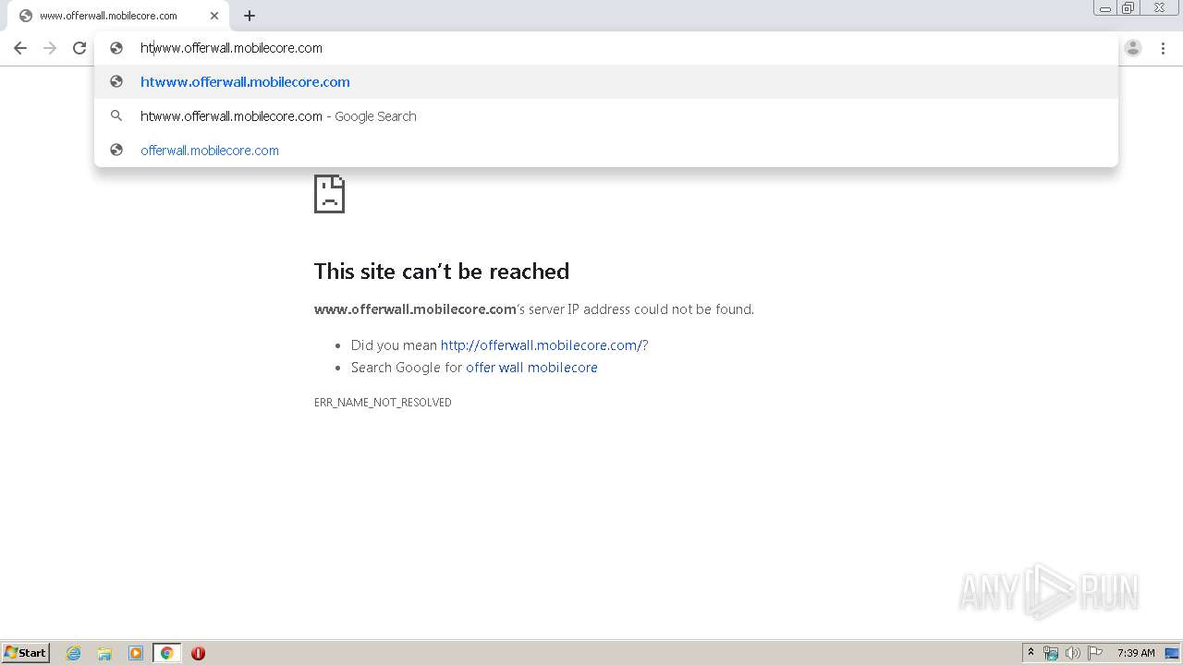Open the Chrome profile avatar menu
This screenshot has width=1183, height=665.
pos(1133,48)
